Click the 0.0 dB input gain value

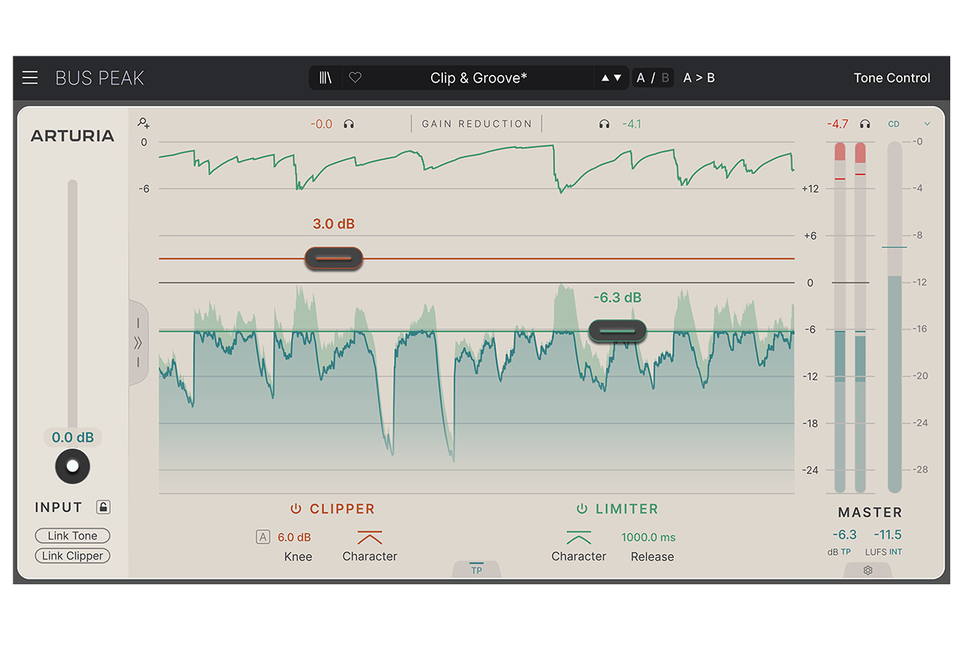[72, 438]
